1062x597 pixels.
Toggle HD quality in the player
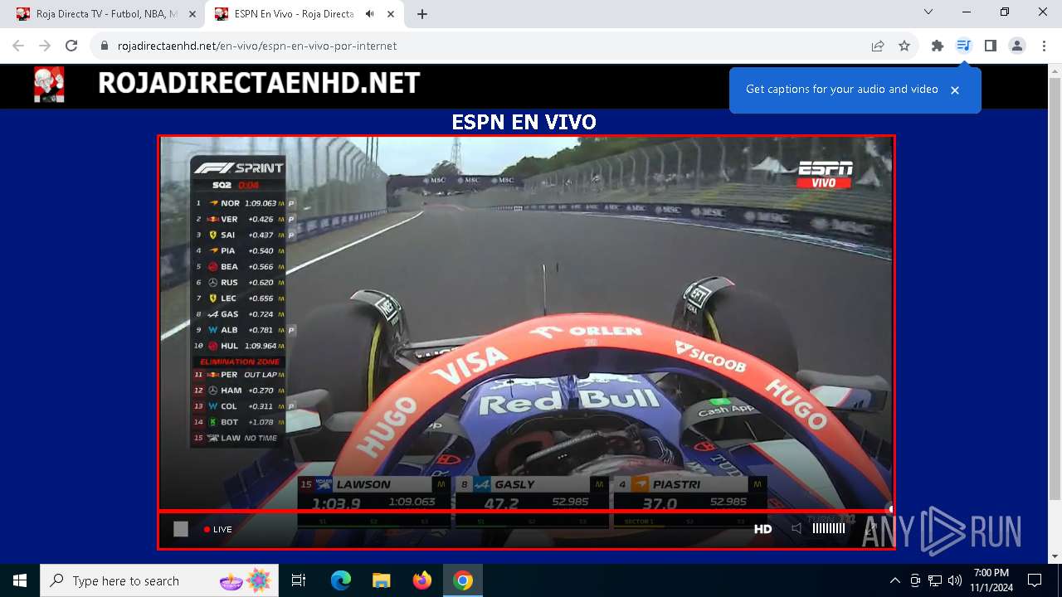[x=762, y=529]
